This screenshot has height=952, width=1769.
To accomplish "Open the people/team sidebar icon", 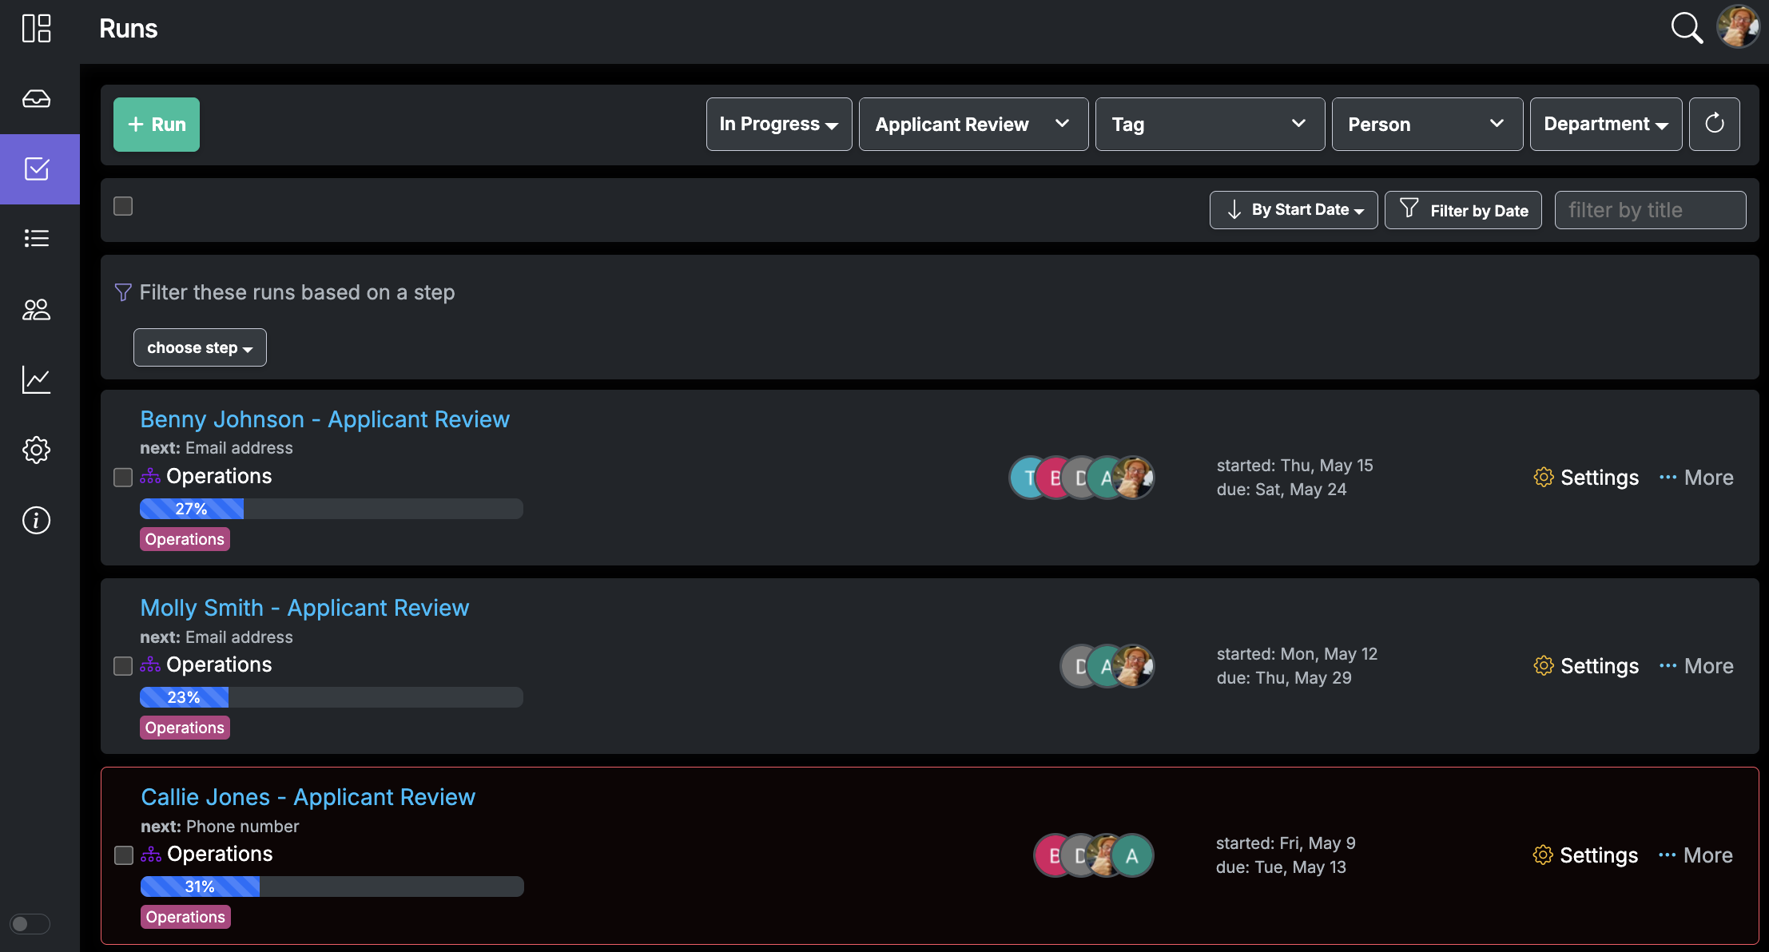I will (37, 310).
